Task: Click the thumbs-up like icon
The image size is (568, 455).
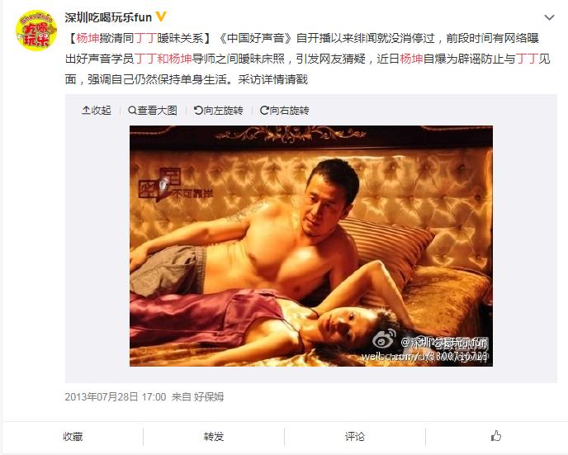Action: [x=496, y=436]
